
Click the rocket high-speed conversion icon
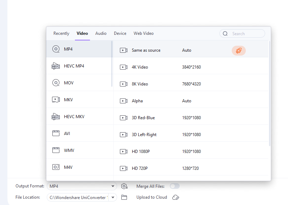[x=238, y=51]
